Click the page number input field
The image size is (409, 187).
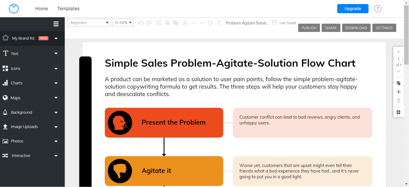click(398, 59)
